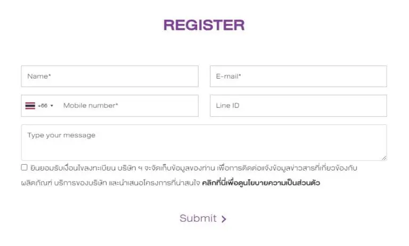The image size is (409, 246).
Task: Click inside the Type your message box
Action: pos(204,142)
